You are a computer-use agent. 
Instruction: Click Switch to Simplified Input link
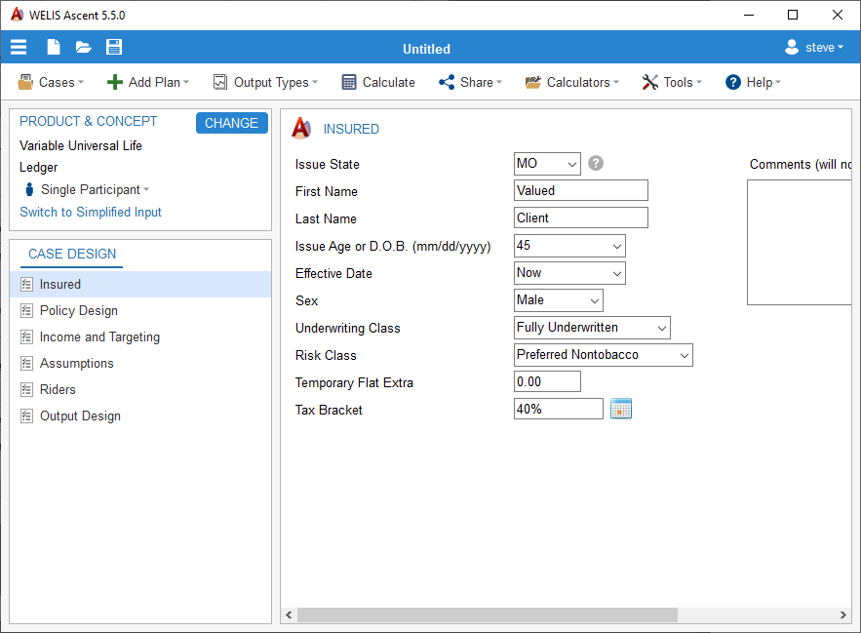click(x=91, y=212)
